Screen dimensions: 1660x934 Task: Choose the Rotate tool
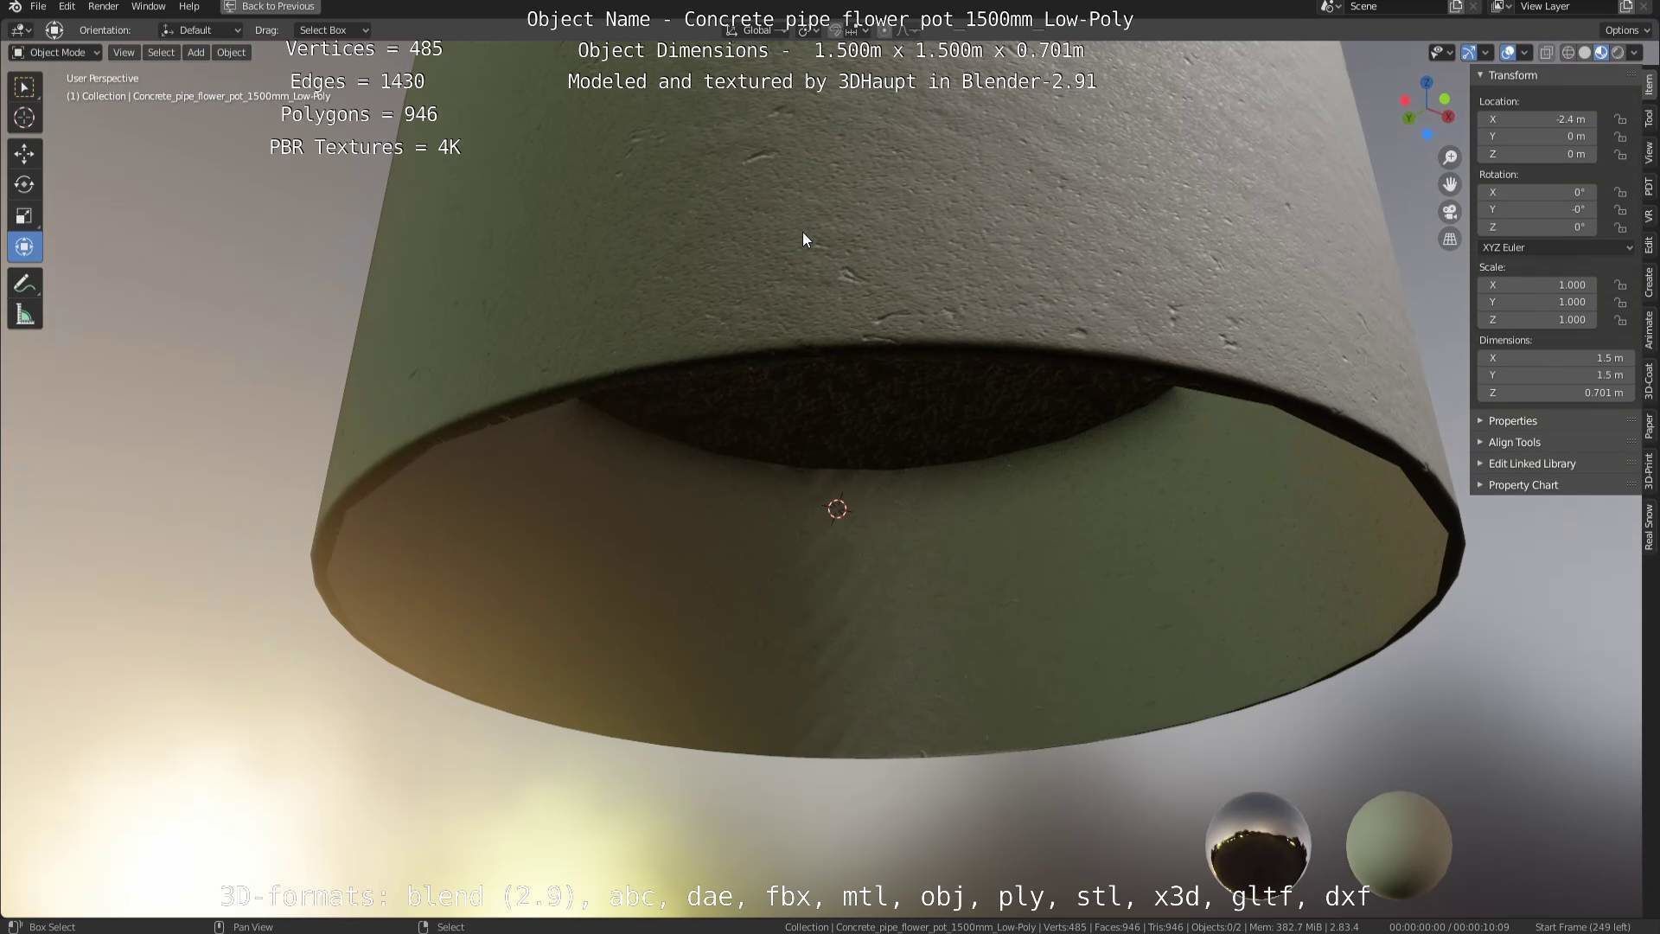tap(24, 185)
